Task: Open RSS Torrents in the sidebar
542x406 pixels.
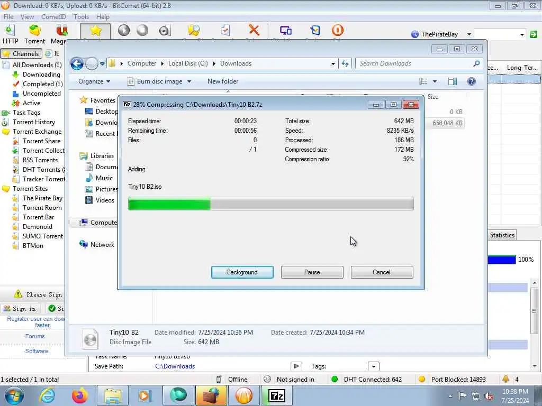Action: click(40, 160)
